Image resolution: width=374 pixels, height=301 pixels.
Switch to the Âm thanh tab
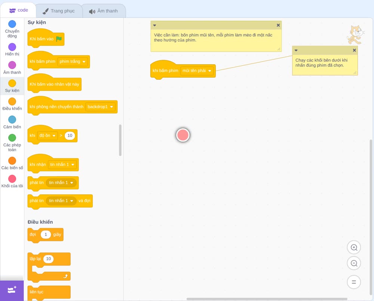104,11
